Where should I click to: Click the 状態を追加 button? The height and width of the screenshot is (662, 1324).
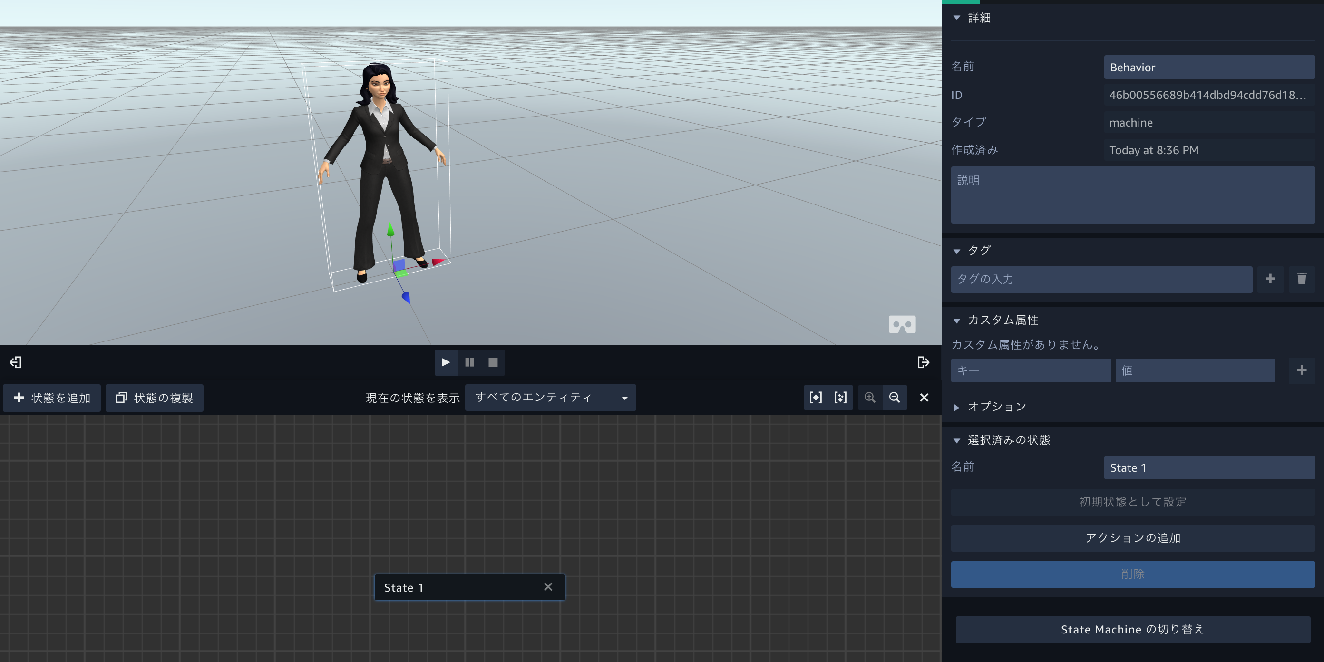click(x=52, y=398)
